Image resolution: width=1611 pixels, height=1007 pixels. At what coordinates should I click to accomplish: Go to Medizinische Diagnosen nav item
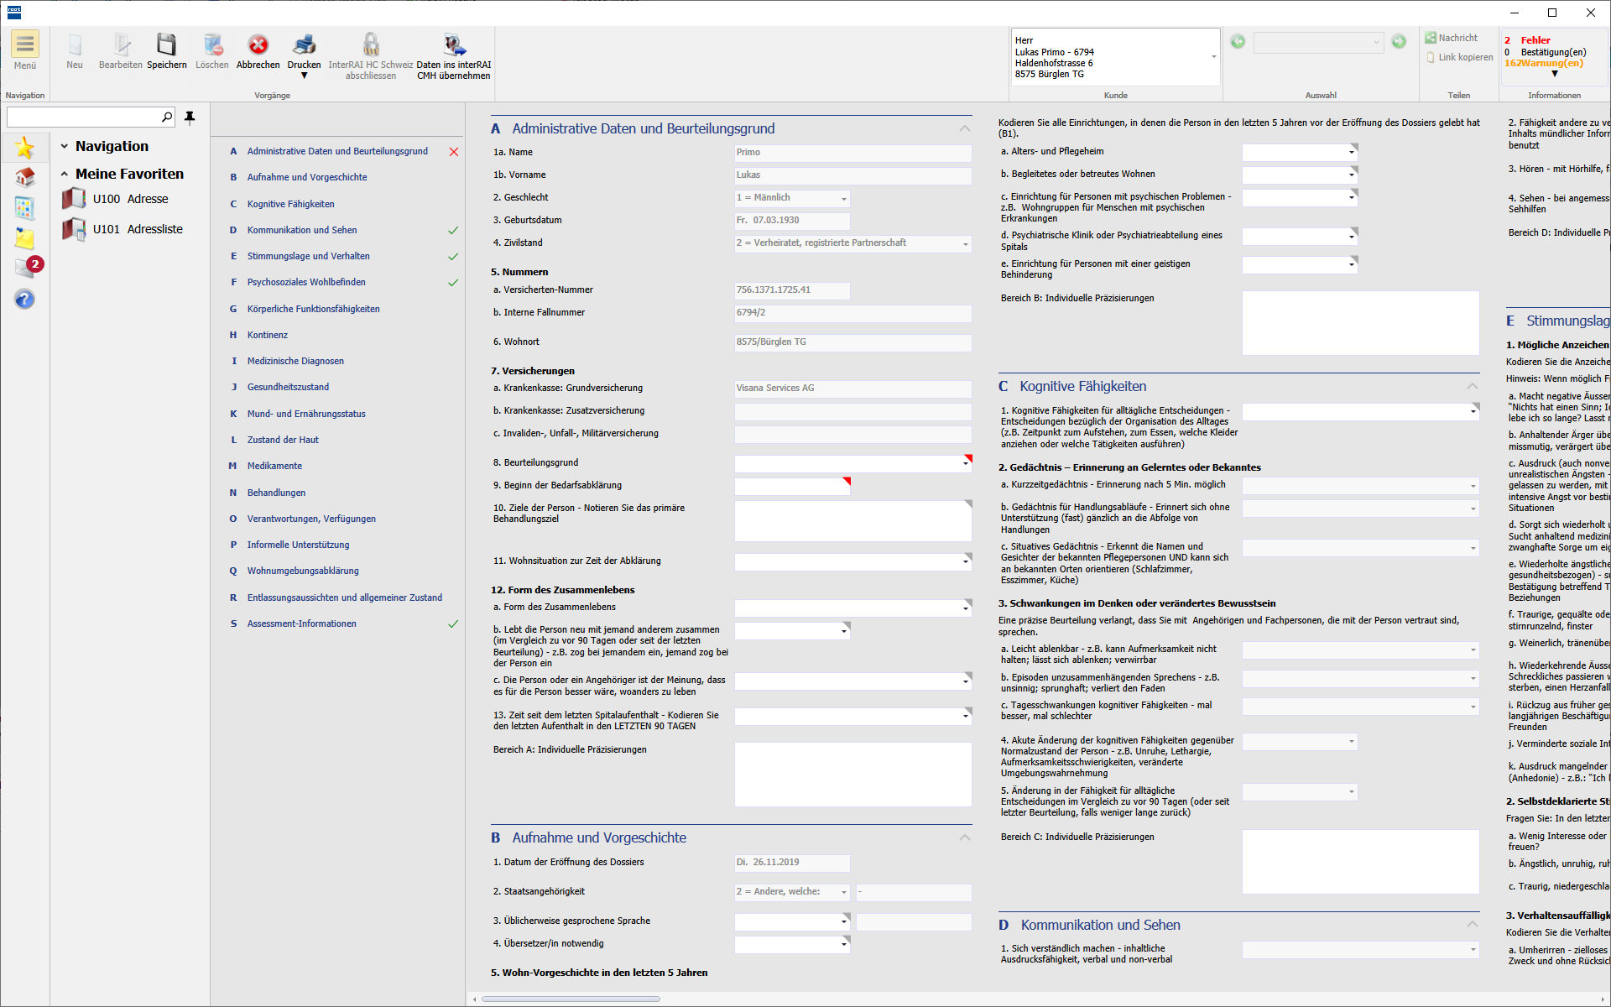tap(295, 361)
